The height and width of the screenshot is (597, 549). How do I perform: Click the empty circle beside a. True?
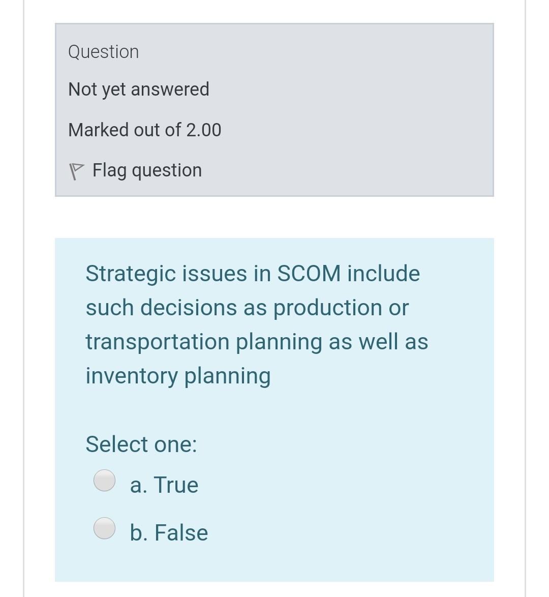[x=104, y=481]
